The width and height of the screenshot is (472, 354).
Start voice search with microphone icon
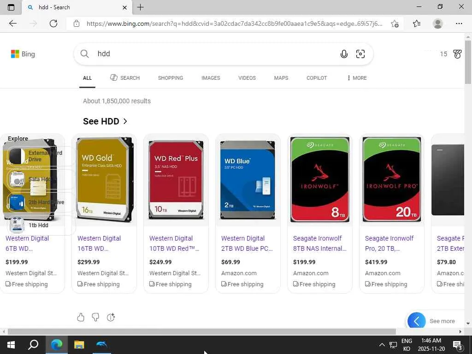[344, 54]
